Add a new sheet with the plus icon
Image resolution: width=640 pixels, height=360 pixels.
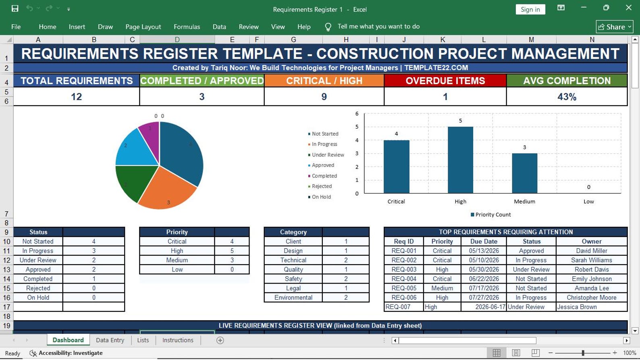point(220,340)
